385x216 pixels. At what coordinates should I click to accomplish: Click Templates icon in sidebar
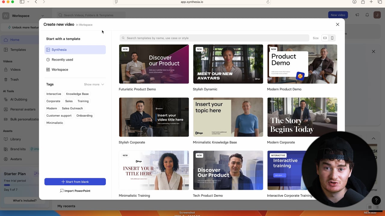pos(6,49)
